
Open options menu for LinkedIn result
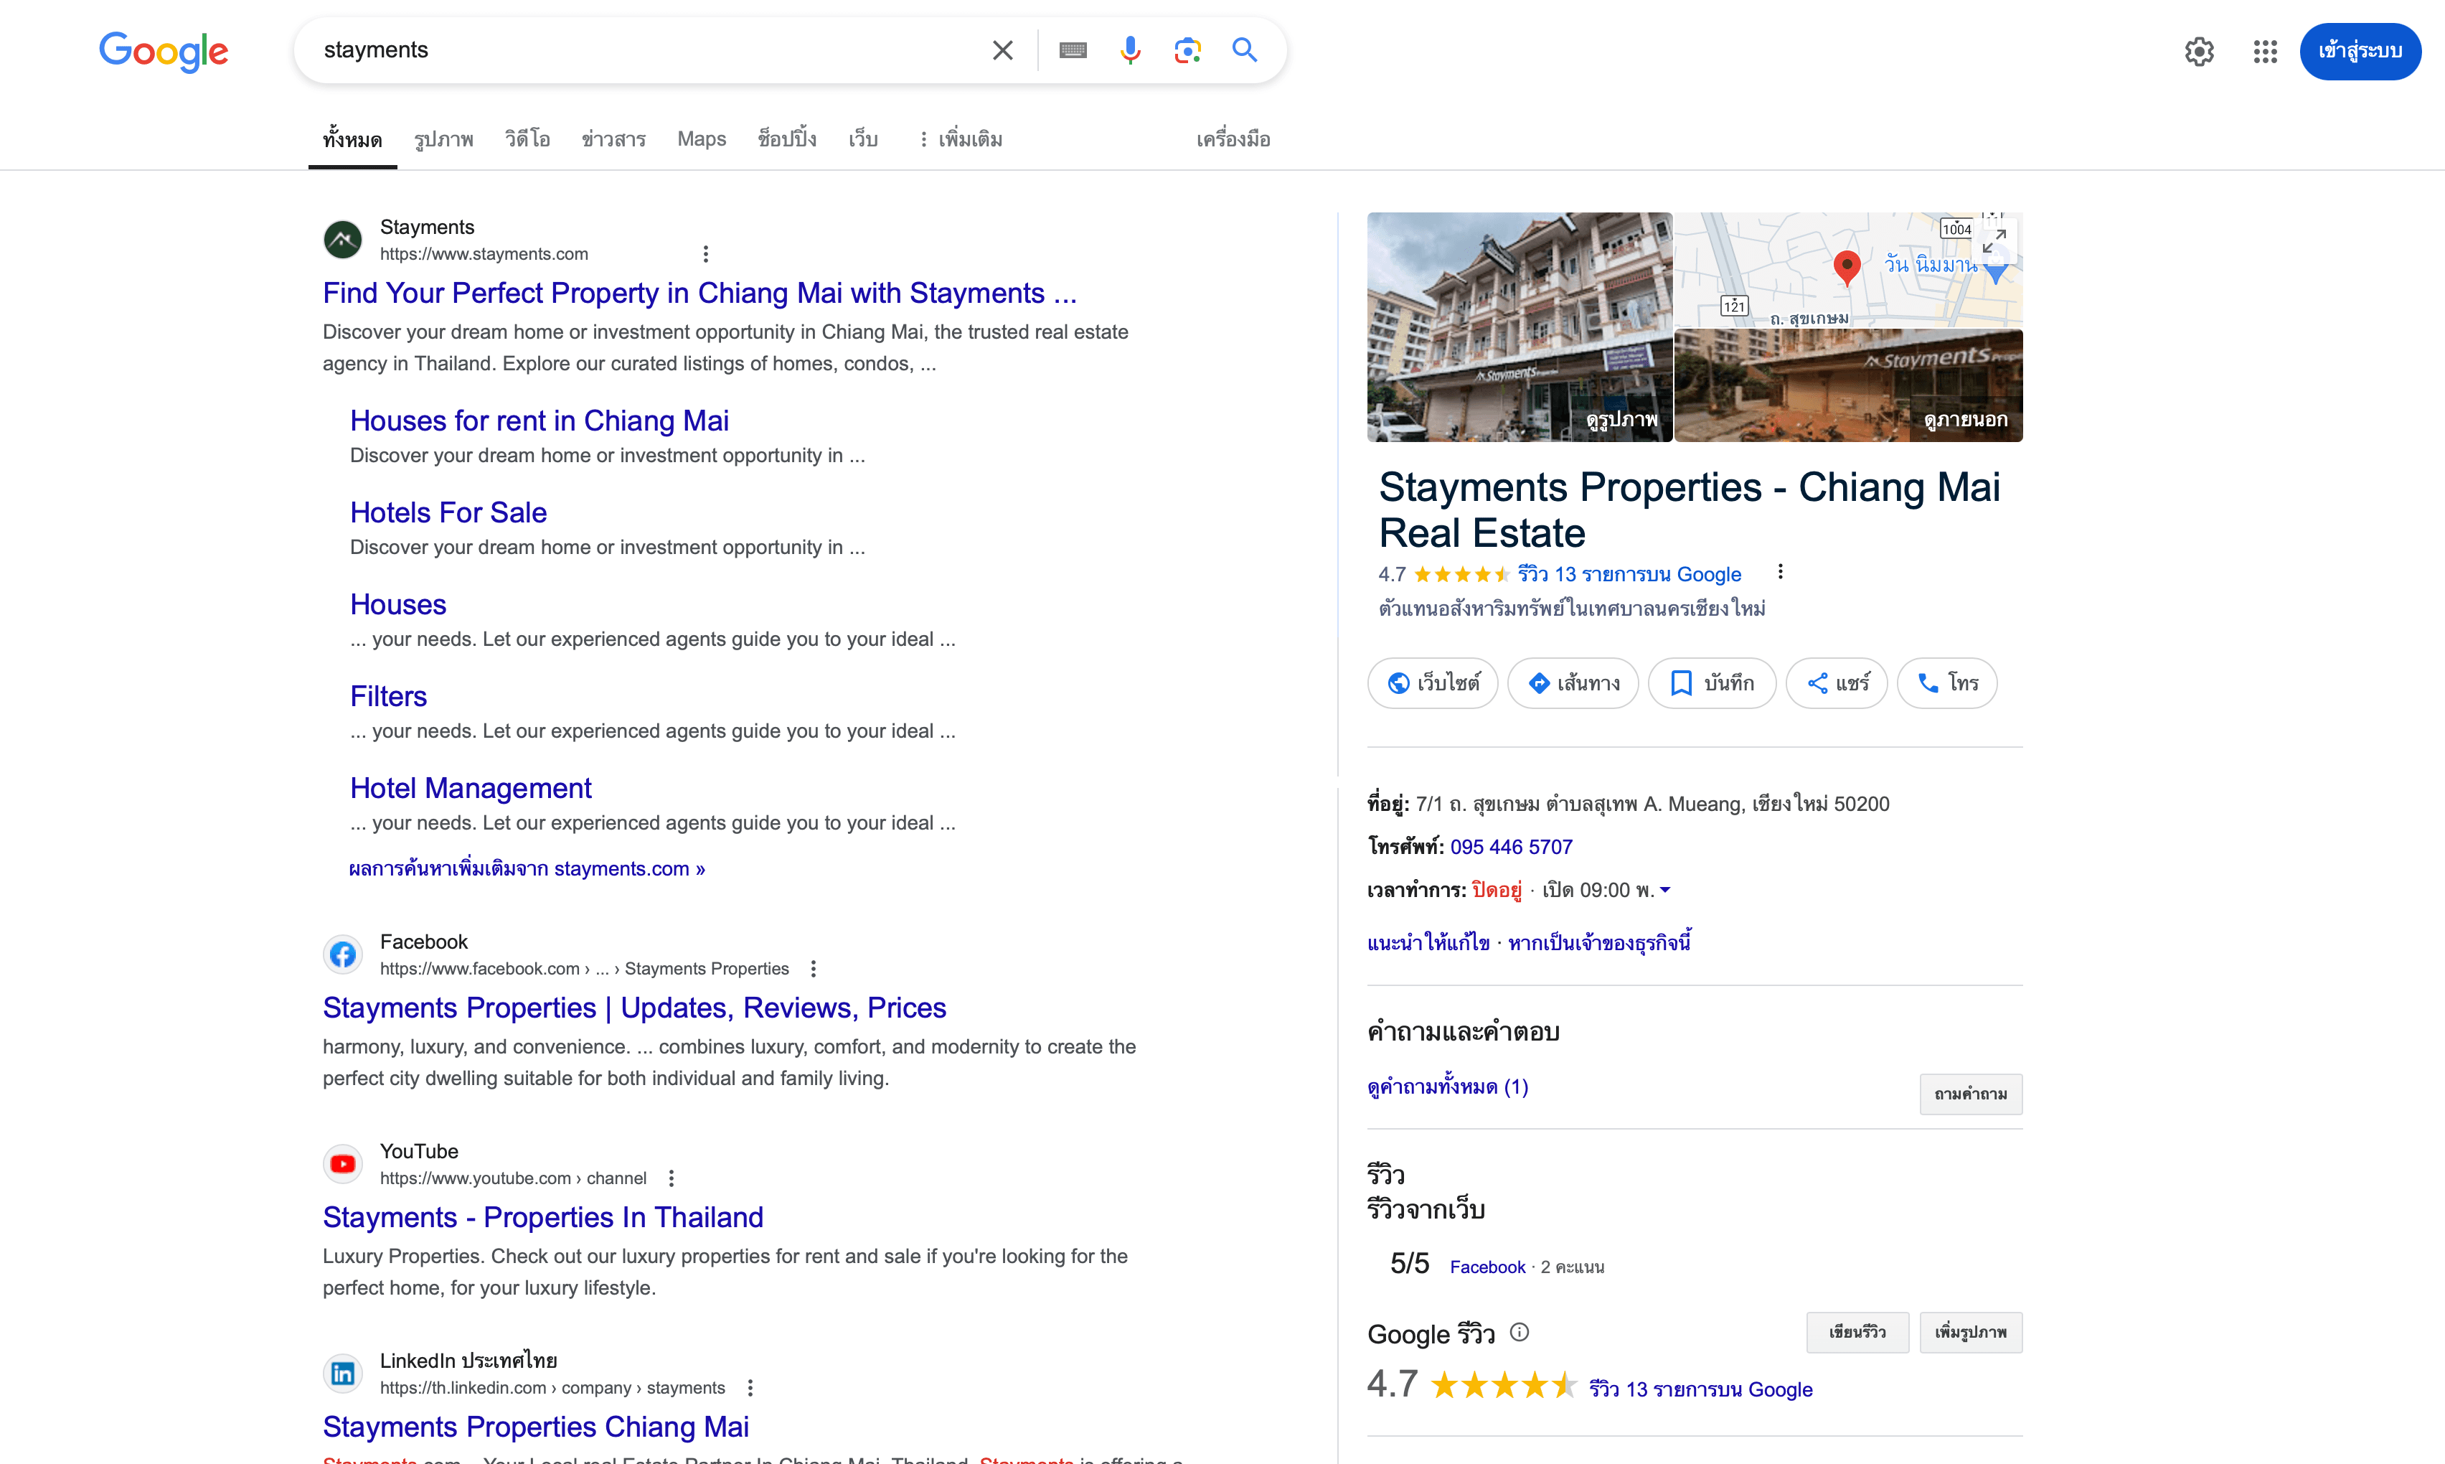pyautogui.click(x=750, y=1388)
